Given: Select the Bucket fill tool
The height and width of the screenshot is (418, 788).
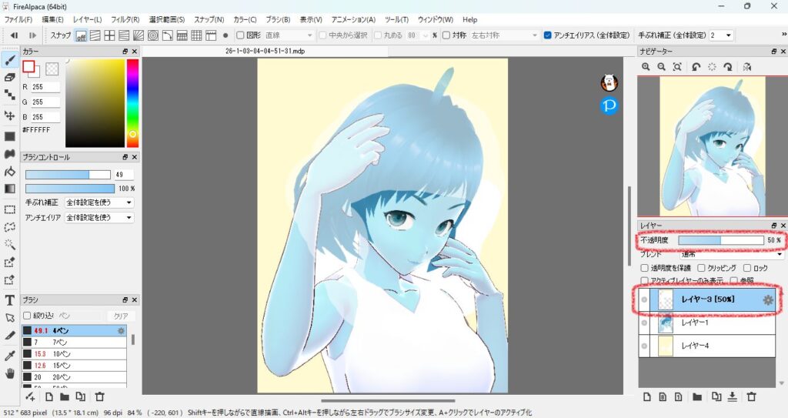Looking at the screenshot, I should click(9, 172).
